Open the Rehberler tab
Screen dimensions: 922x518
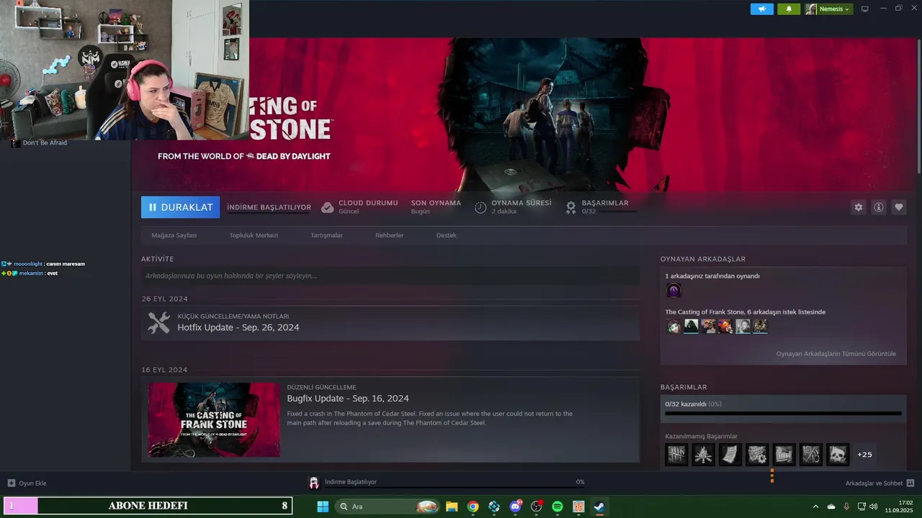(389, 235)
